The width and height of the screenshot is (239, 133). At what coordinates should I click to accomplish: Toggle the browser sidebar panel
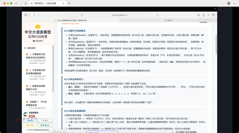pos(26,15)
